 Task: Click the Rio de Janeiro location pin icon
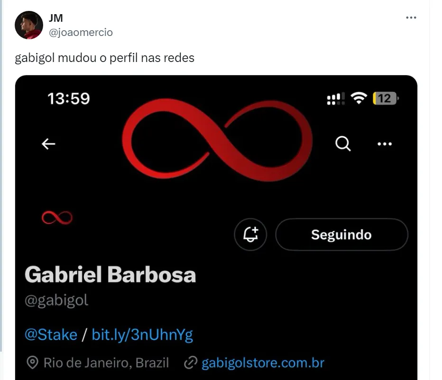click(x=32, y=362)
